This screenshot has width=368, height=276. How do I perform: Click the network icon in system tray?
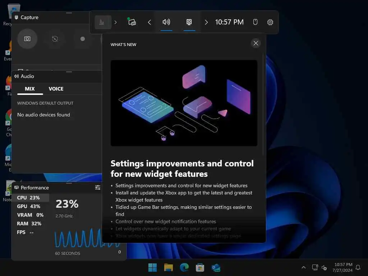click(x=315, y=267)
